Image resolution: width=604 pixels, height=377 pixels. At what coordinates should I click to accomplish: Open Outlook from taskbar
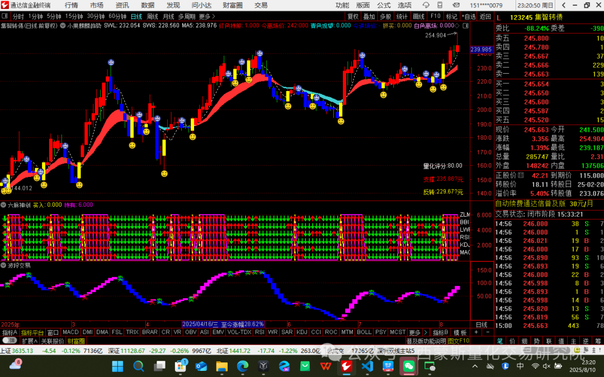click(201, 366)
